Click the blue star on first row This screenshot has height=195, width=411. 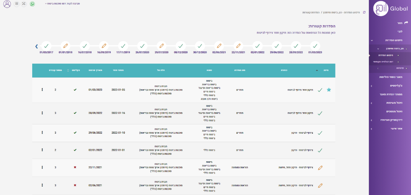[328, 90]
